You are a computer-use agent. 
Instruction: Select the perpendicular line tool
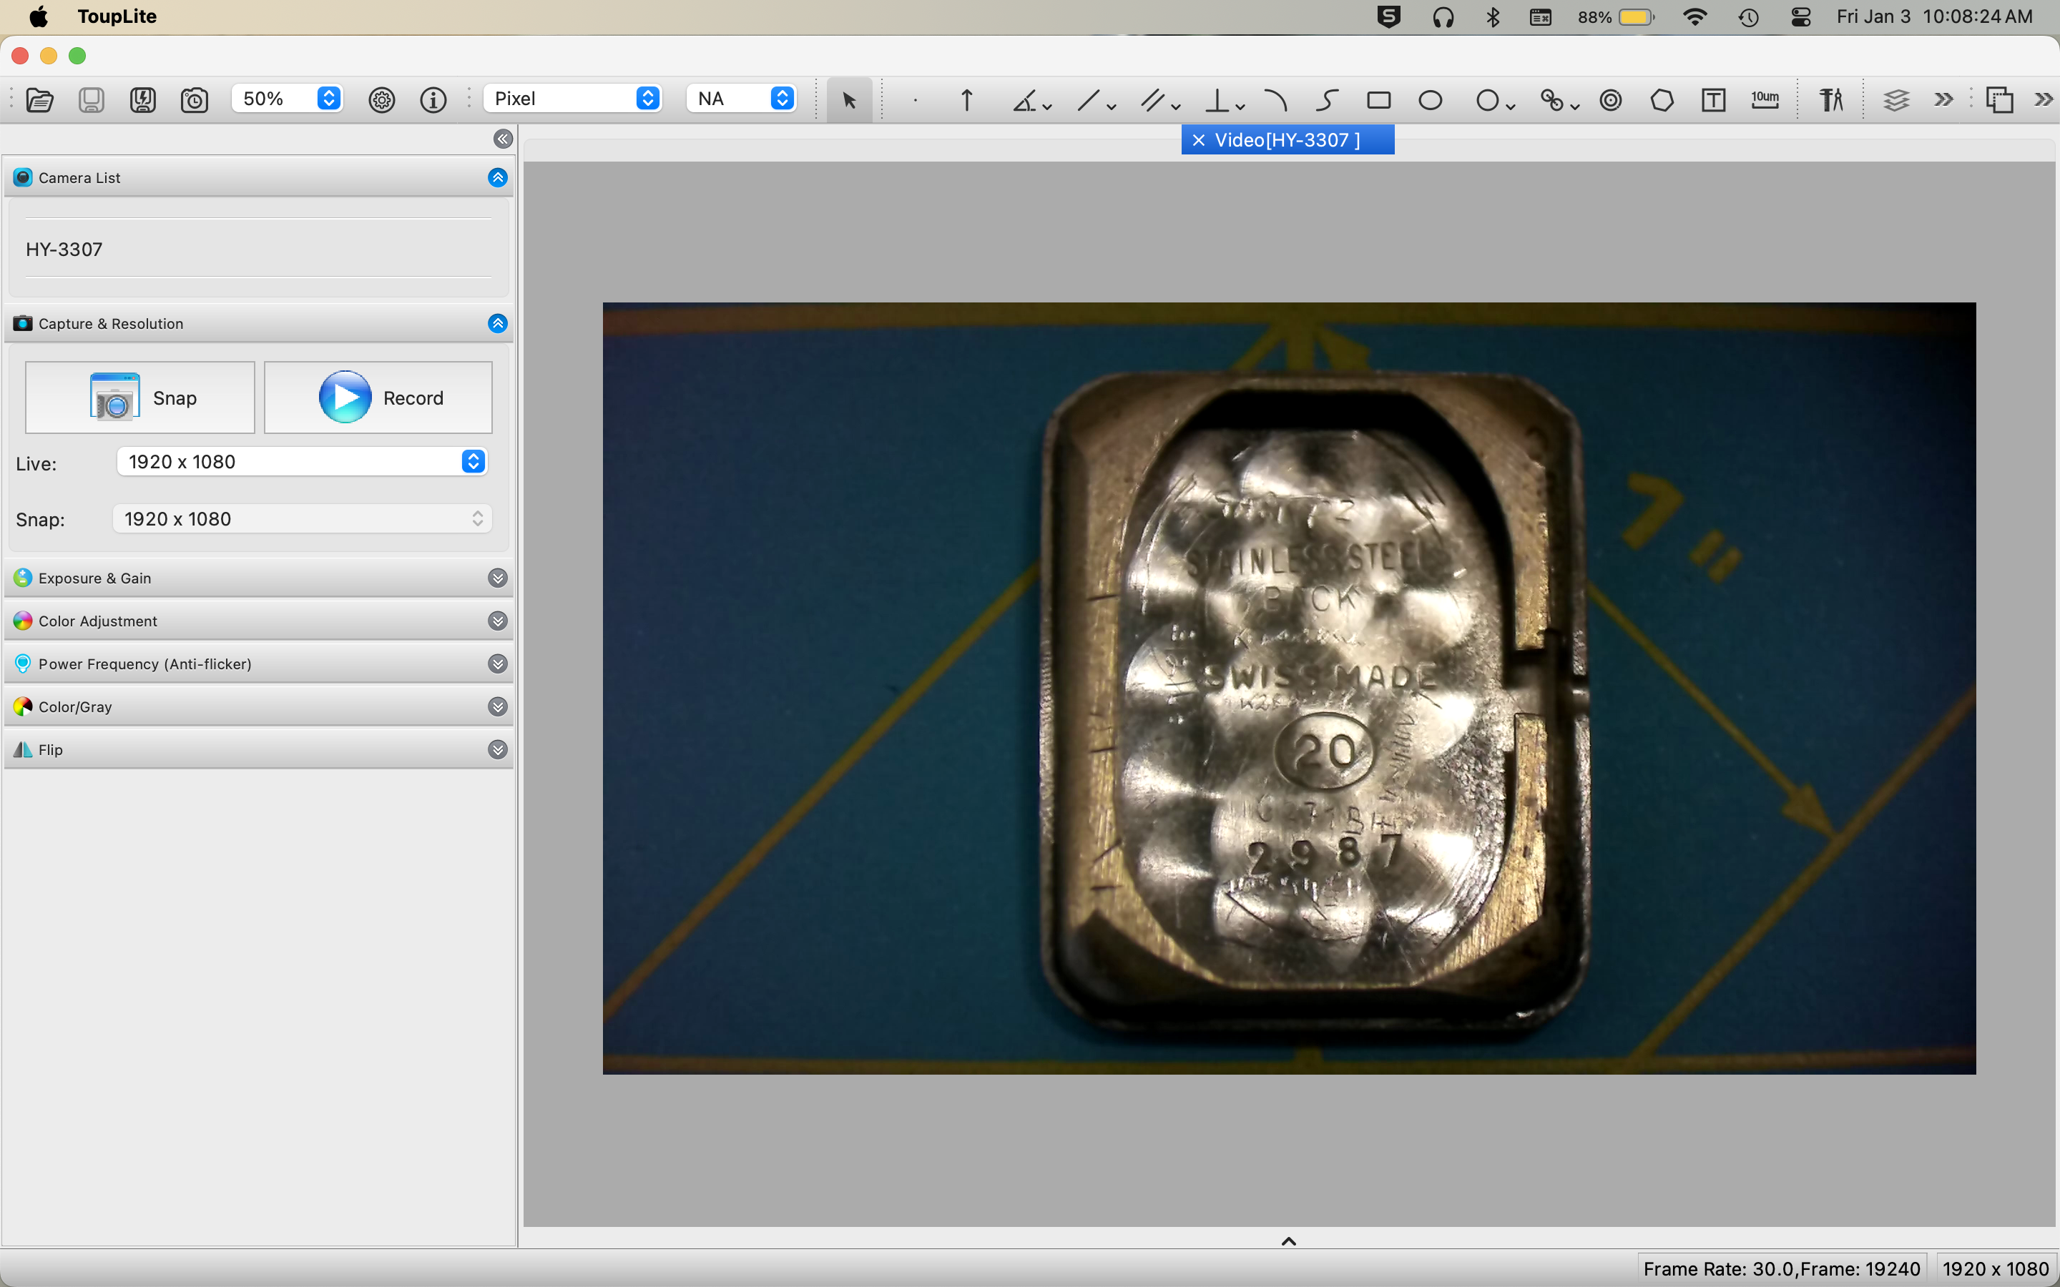coord(1217,99)
